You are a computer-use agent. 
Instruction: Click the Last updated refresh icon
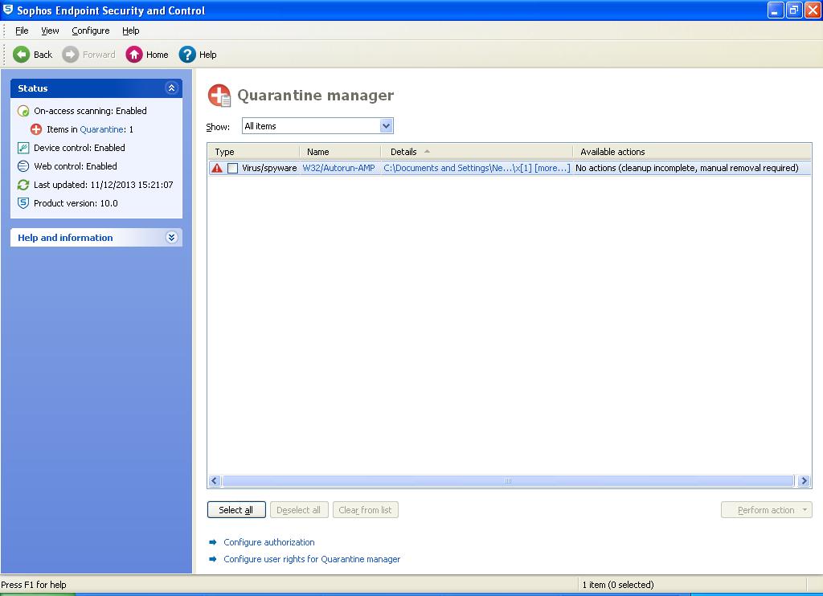[x=23, y=185]
